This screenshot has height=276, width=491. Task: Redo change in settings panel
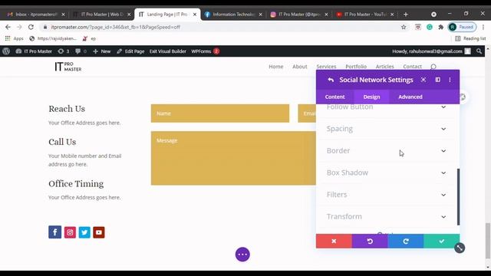[x=406, y=241]
